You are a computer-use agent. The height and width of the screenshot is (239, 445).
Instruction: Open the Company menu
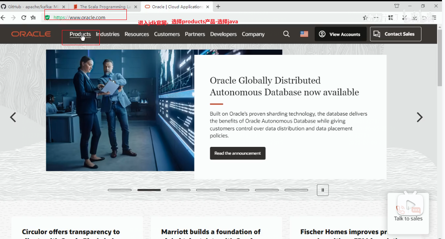click(x=253, y=34)
